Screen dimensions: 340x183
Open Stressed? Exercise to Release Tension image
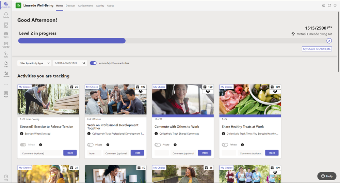(x=48, y=100)
